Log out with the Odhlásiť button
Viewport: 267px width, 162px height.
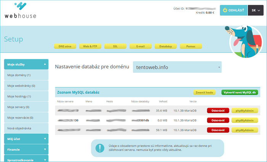tap(233, 10)
